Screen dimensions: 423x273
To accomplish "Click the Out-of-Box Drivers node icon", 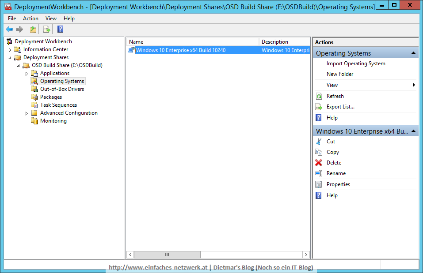I will (34, 89).
